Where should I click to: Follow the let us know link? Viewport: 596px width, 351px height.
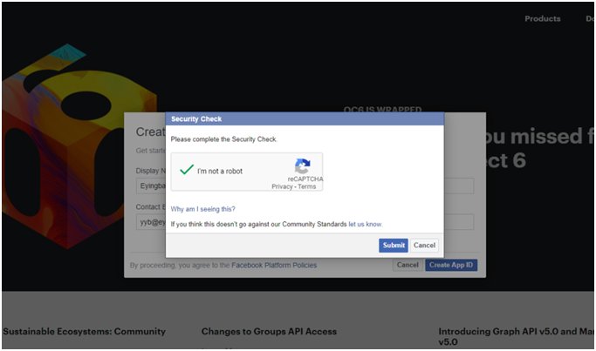[365, 224]
